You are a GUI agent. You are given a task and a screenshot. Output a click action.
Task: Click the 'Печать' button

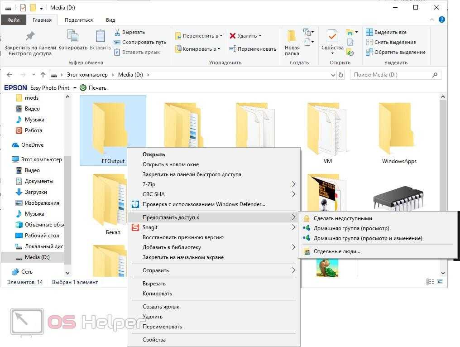pyautogui.click(x=93, y=88)
